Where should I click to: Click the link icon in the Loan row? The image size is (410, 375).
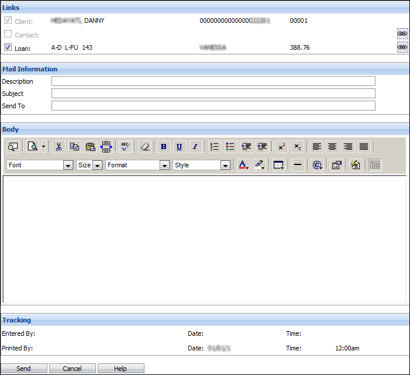[x=402, y=47]
